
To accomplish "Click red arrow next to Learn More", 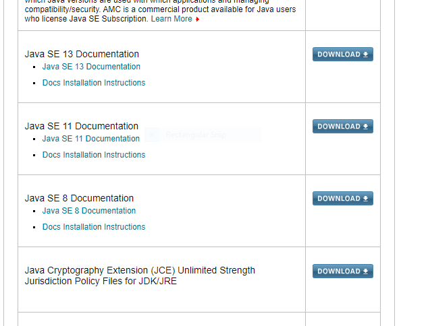I will tap(198, 20).
